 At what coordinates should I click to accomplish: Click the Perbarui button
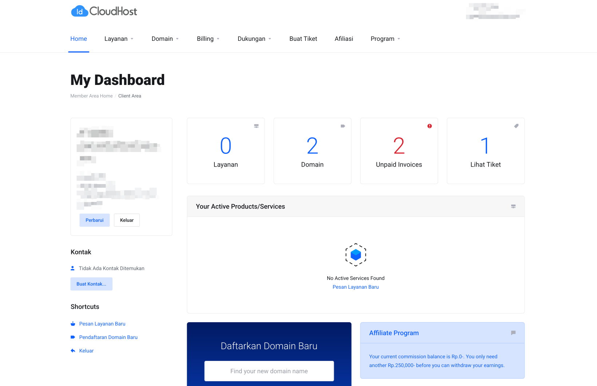[94, 220]
